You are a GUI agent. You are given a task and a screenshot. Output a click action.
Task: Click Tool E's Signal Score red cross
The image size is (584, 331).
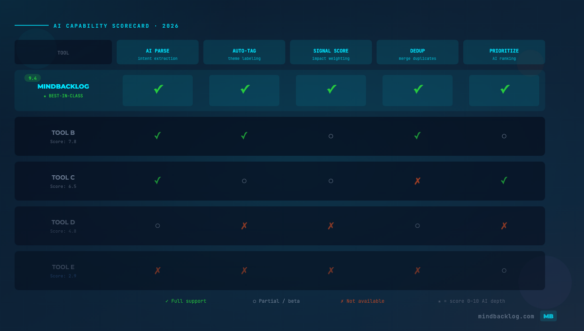(x=331, y=271)
